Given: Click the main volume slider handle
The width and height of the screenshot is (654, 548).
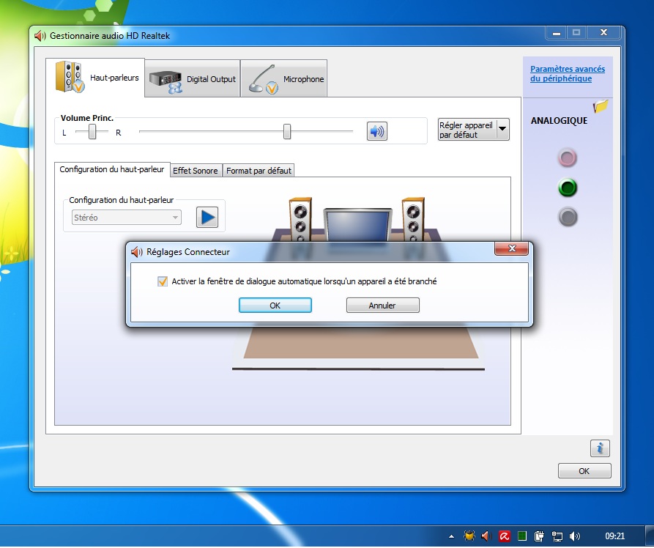Looking at the screenshot, I should pos(287,131).
